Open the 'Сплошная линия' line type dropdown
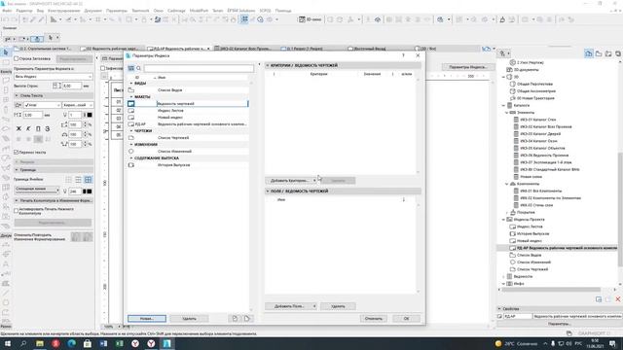Image resolution: width=623 pixels, height=350 pixels. pos(37,190)
